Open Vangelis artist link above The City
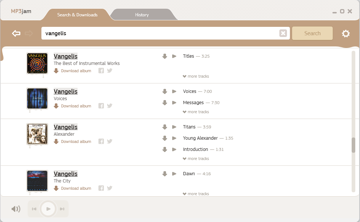Image resolution: width=360 pixels, height=222 pixels. (x=66, y=174)
